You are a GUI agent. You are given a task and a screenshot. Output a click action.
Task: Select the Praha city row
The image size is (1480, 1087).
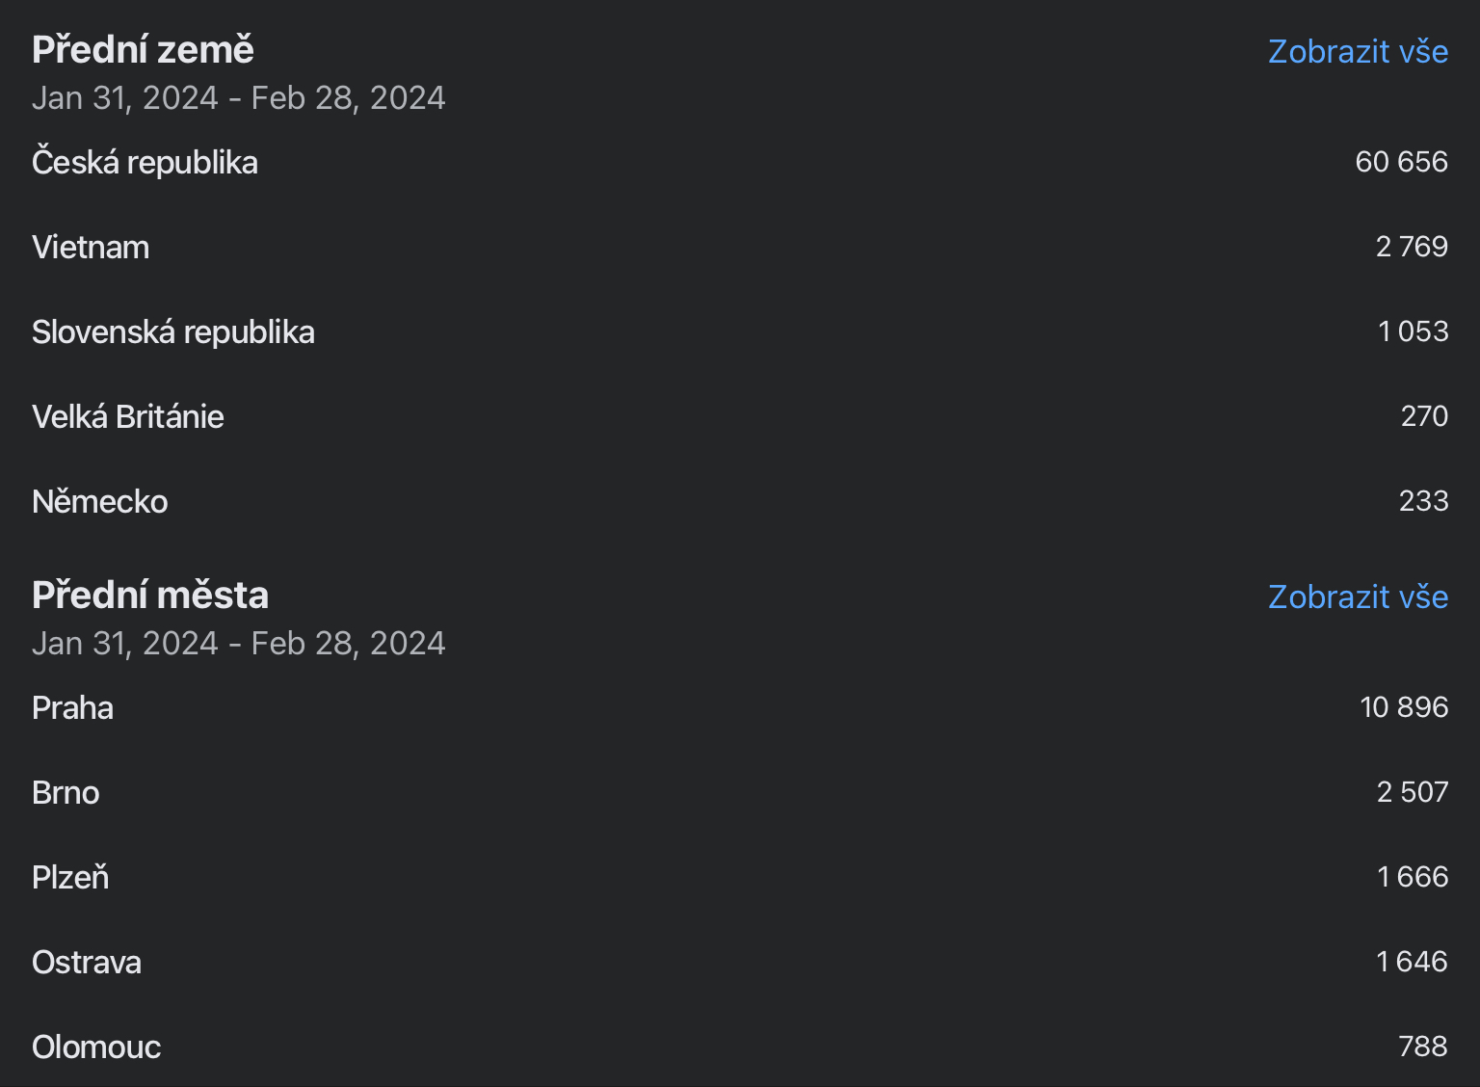click(x=740, y=707)
